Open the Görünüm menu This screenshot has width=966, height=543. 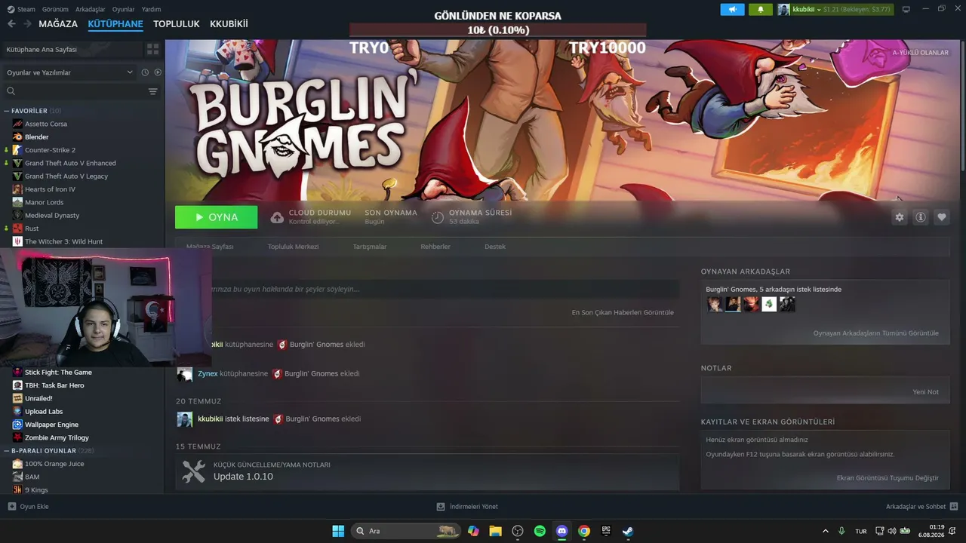pyautogui.click(x=55, y=9)
